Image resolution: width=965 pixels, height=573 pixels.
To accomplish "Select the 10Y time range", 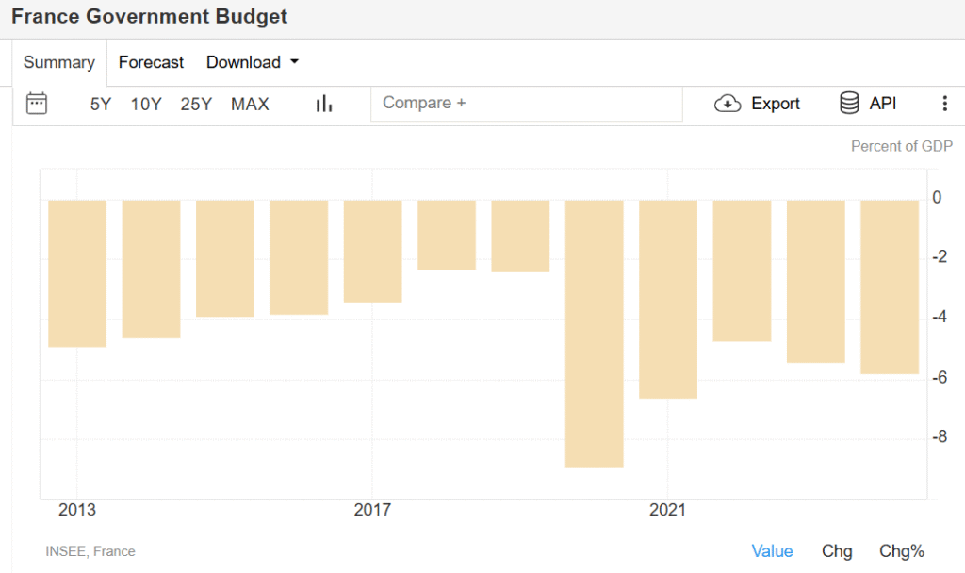I will [x=146, y=104].
